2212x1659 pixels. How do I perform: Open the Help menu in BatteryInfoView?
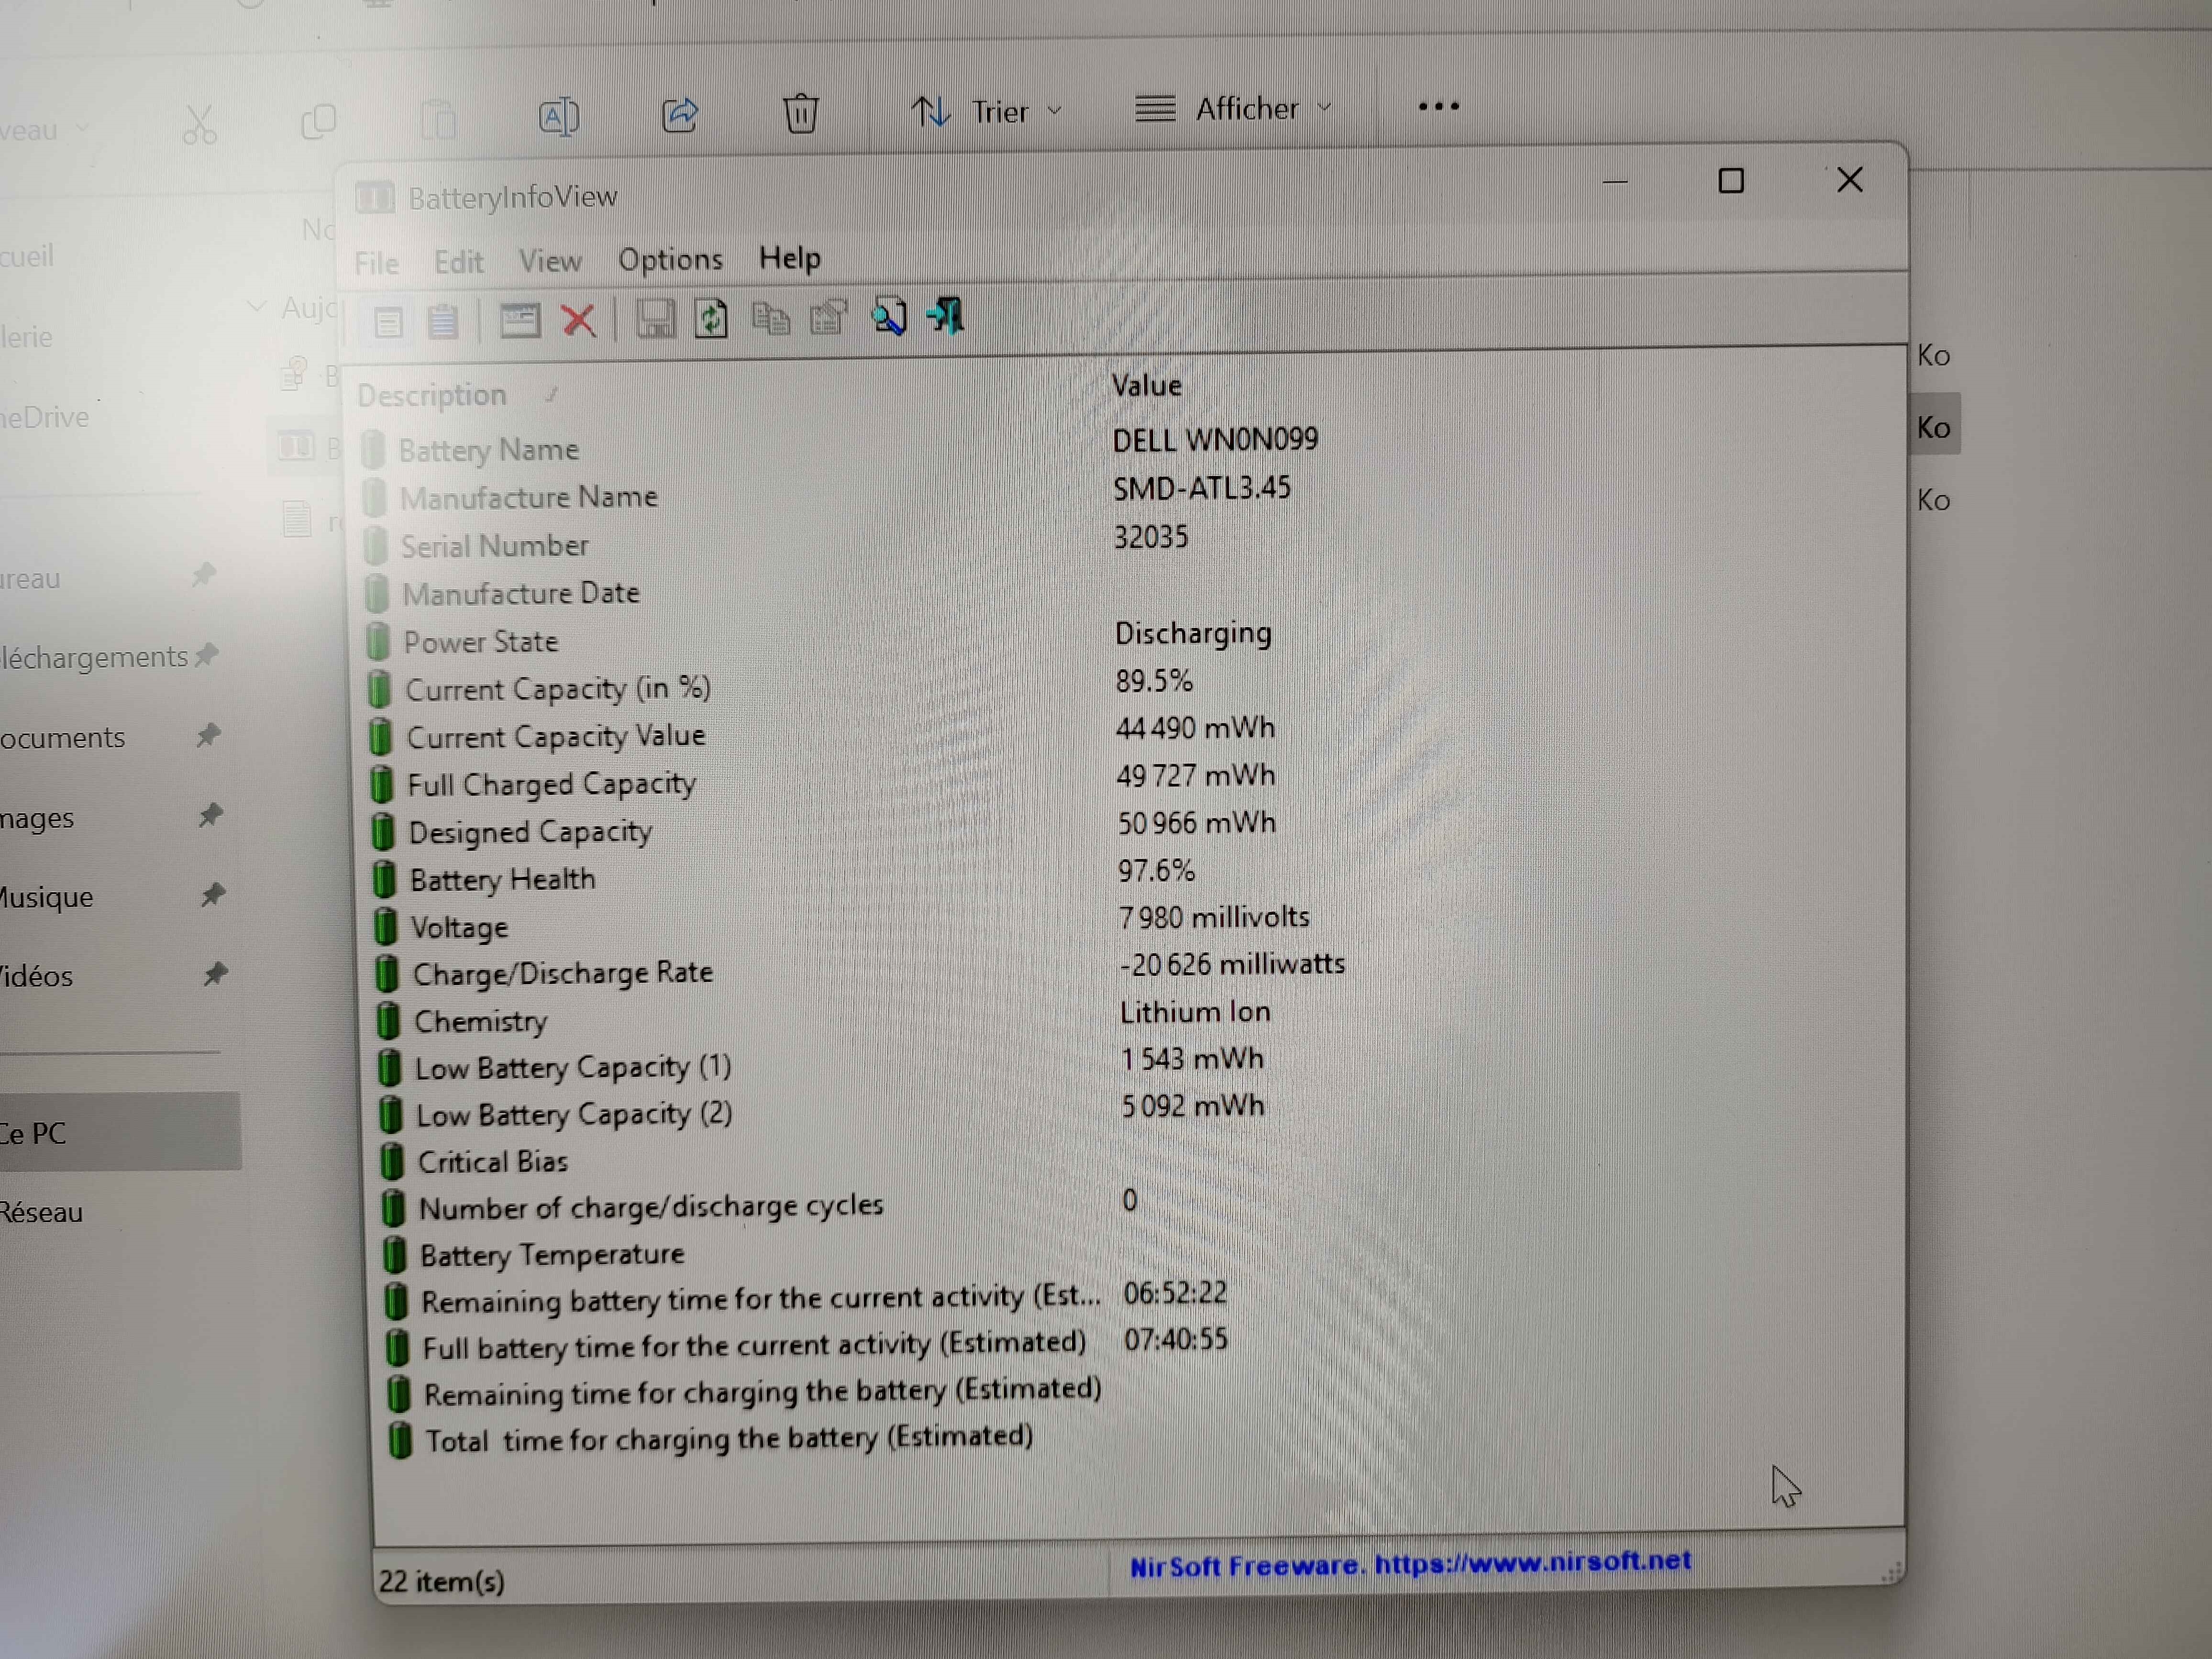(x=789, y=258)
